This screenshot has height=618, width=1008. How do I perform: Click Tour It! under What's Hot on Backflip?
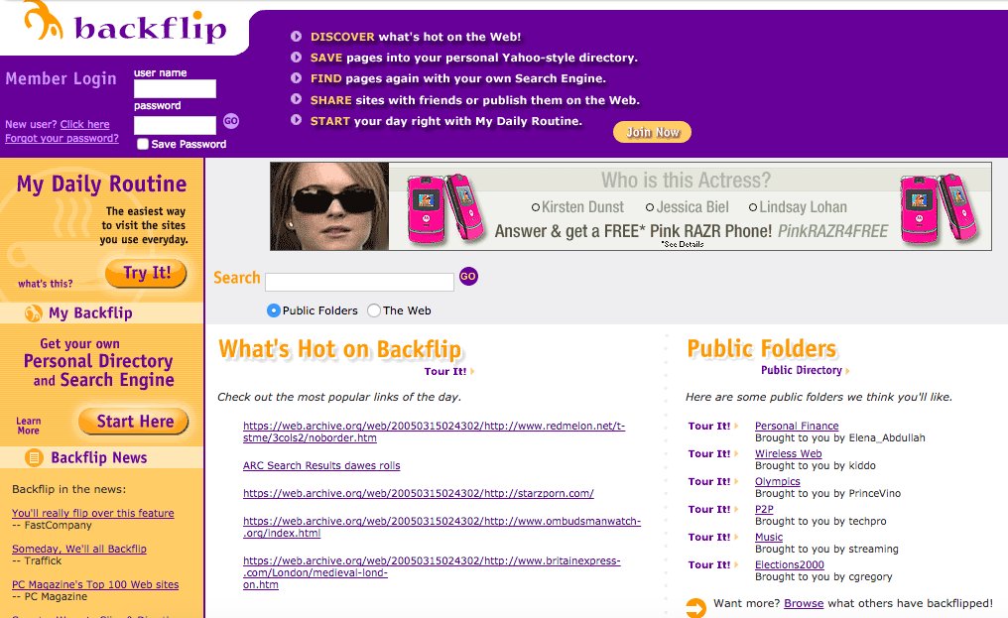coord(444,371)
